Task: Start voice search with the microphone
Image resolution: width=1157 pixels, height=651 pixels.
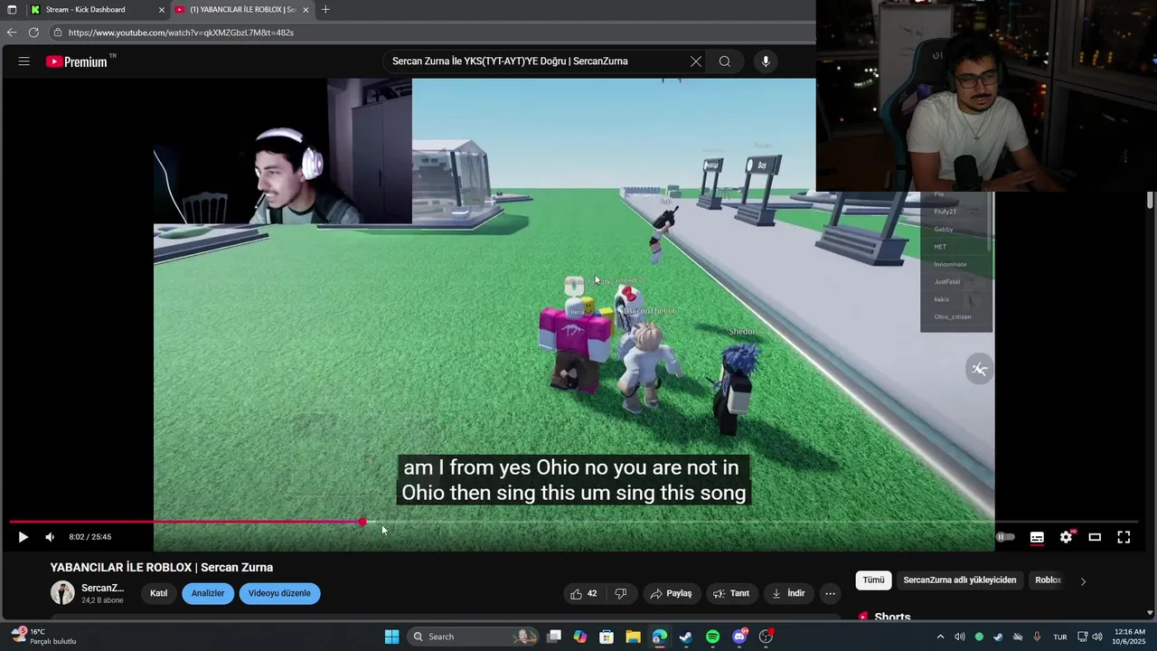Action: (766, 61)
